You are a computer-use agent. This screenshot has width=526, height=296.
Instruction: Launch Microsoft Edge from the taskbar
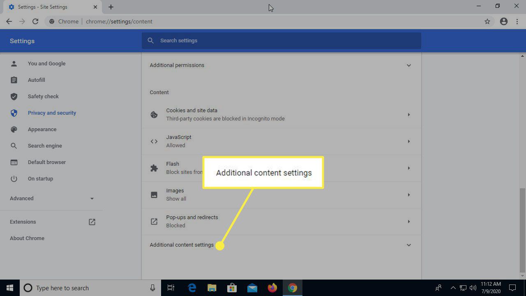pyautogui.click(x=192, y=288)
